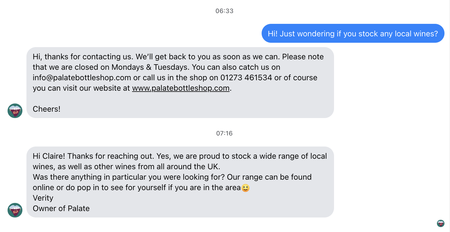Click "pop in to see for yourself" text

click(122, 188)
